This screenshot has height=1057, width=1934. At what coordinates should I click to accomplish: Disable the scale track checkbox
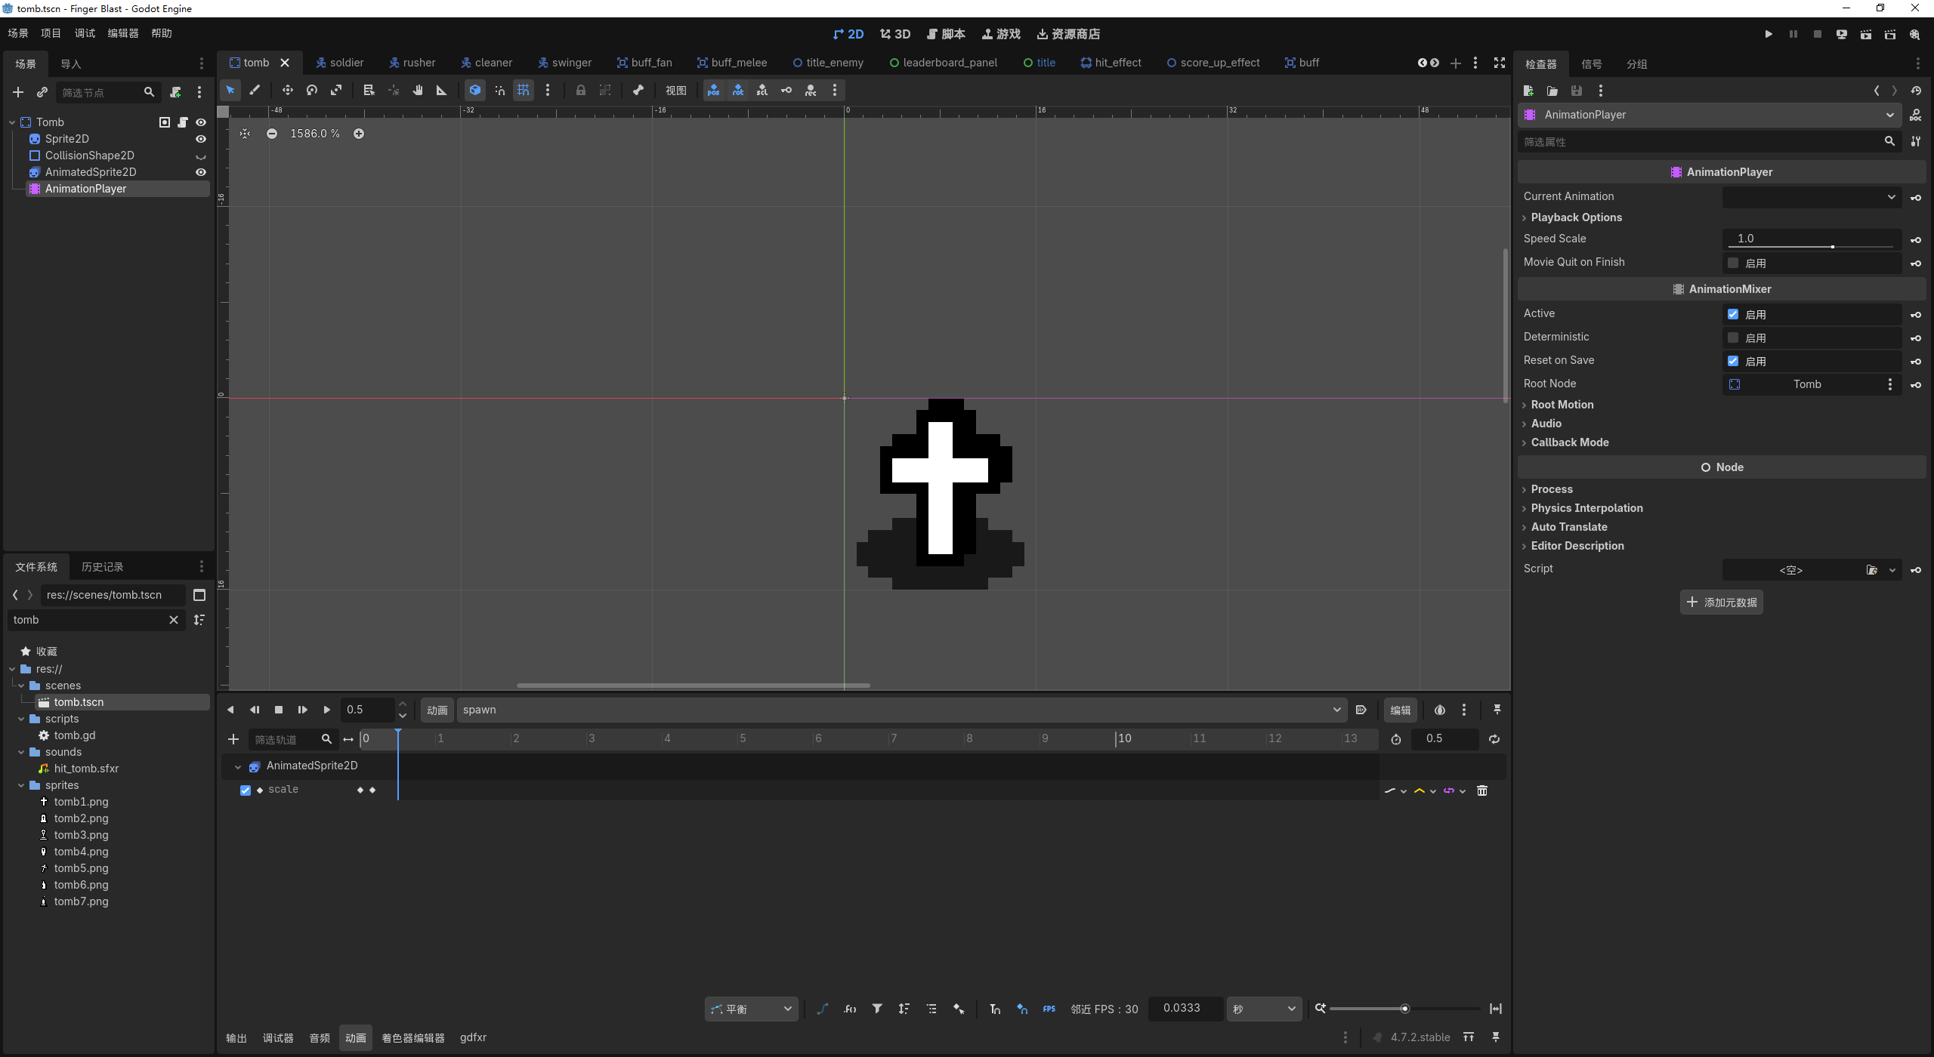pyautogui.click(x=246, y=790)
